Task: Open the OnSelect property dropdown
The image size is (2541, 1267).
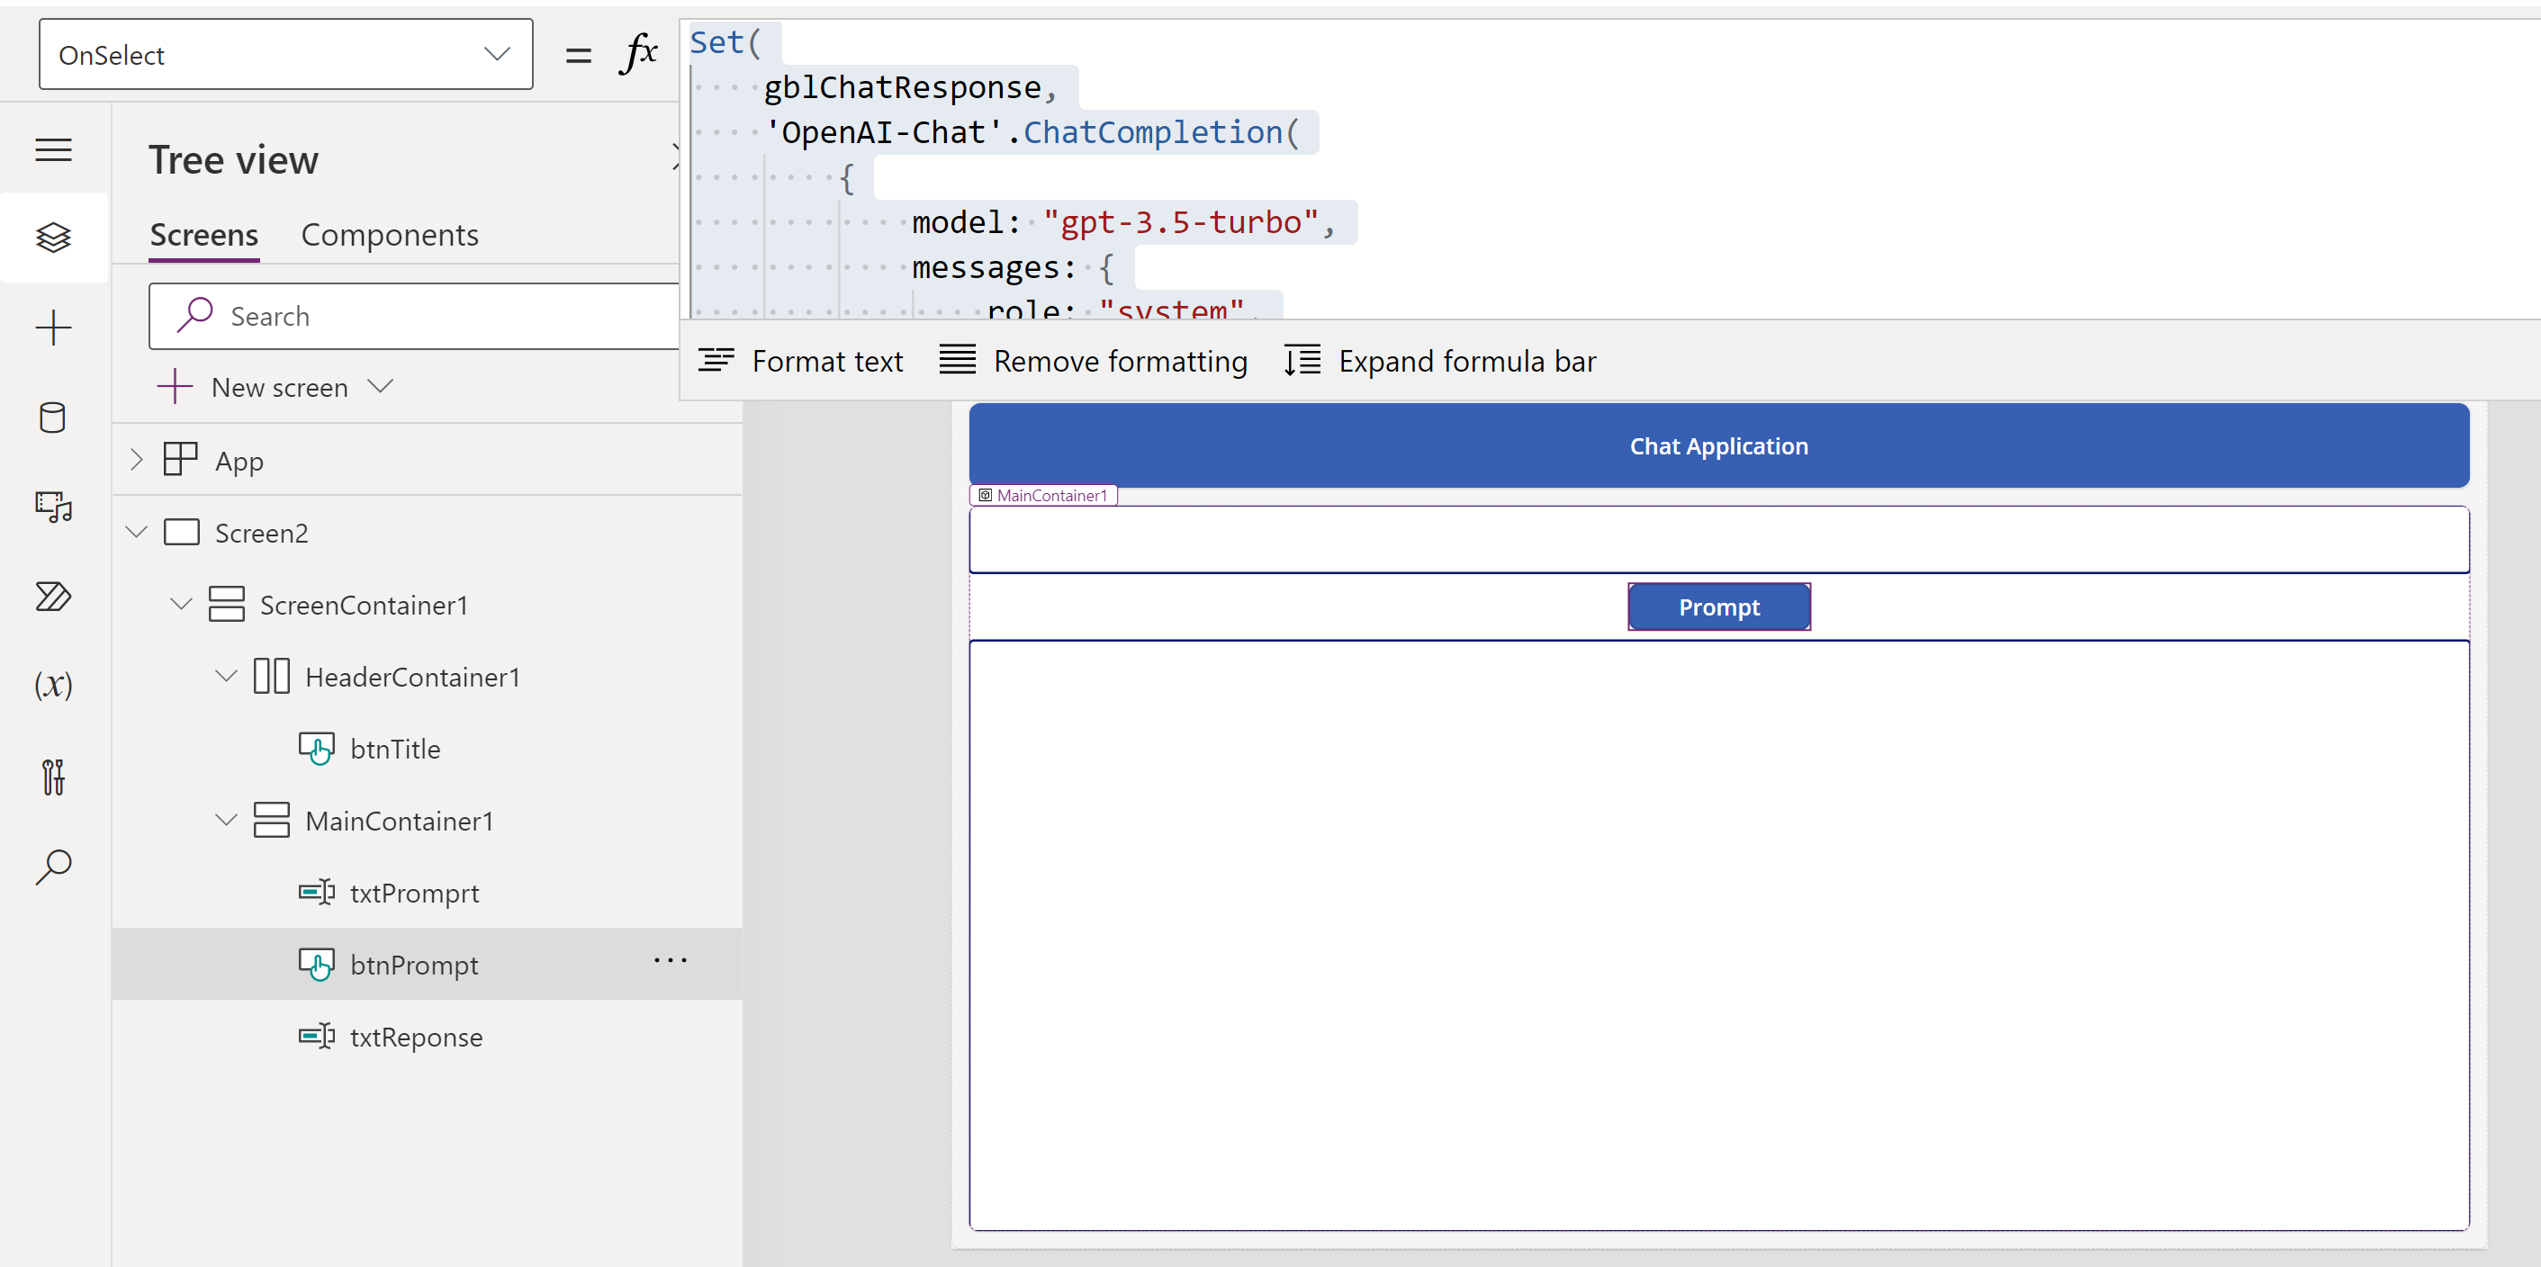Action: [285, 55]
